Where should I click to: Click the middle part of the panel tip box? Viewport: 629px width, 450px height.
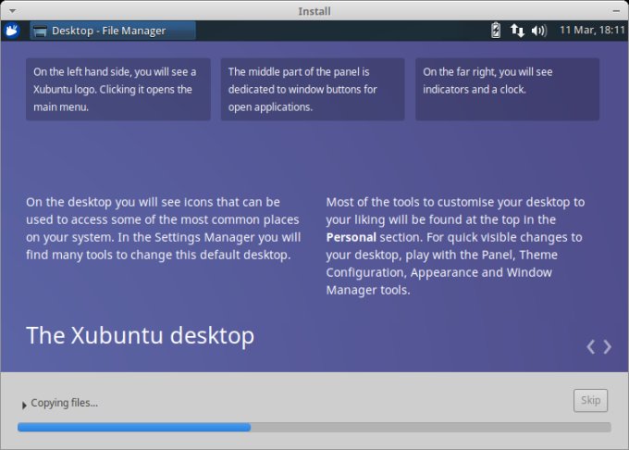[x=313, y=89]
